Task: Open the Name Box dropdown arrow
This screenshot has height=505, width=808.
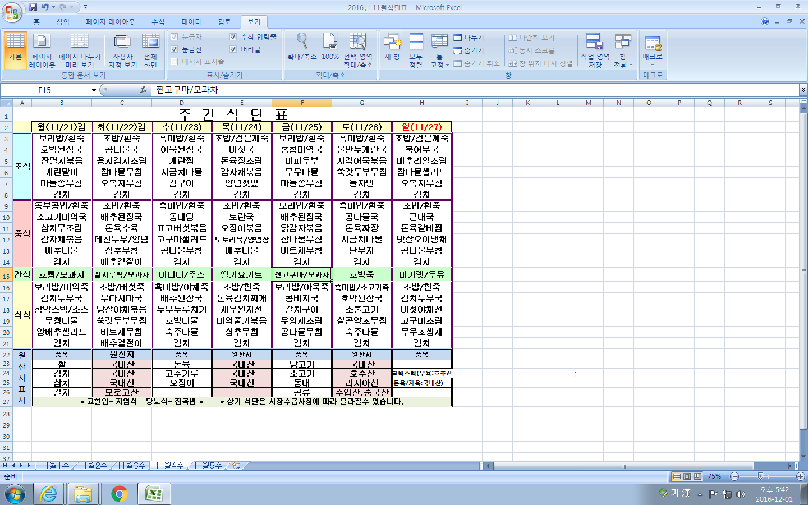Action: 94,90
